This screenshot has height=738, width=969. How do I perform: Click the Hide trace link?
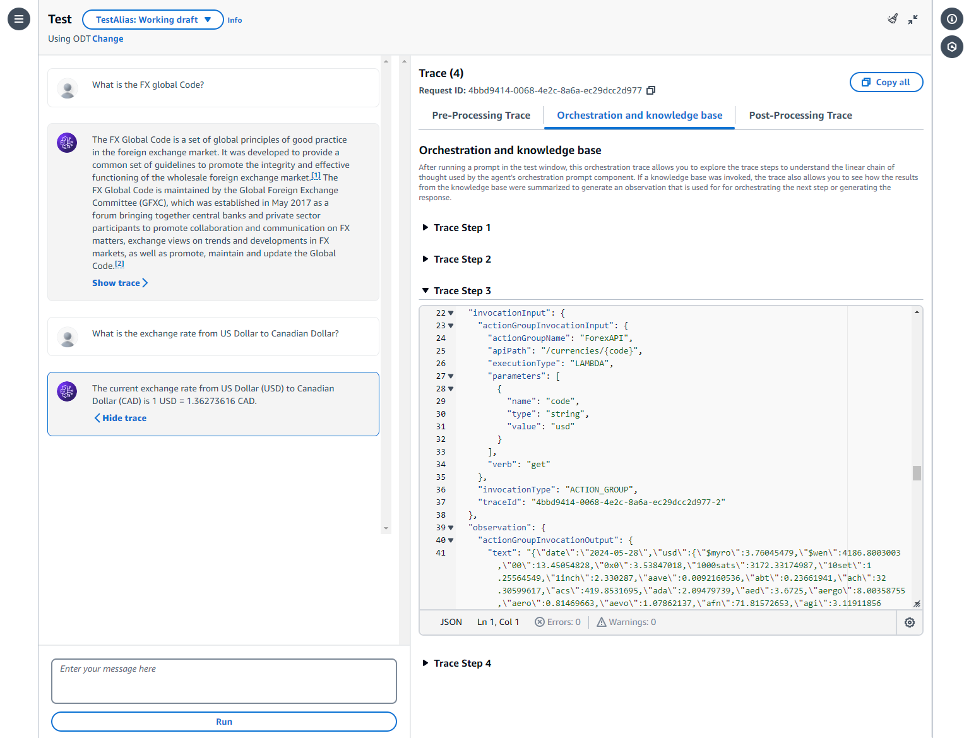click(x=121, y=418)
